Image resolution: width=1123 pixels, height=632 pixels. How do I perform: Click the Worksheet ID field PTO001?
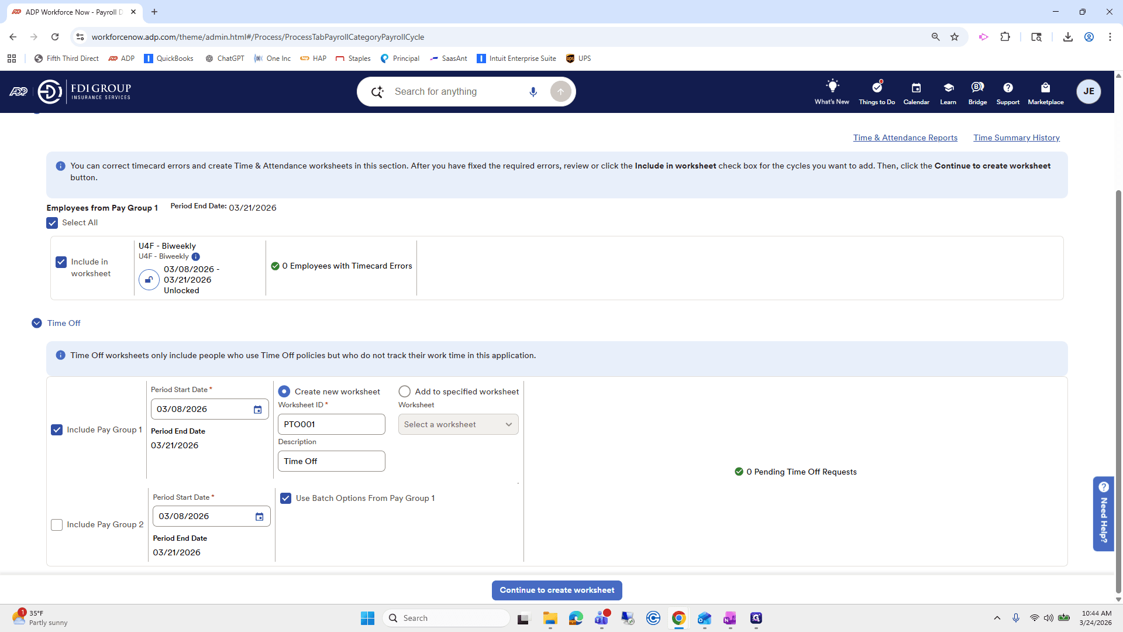(x=331, y=425)
